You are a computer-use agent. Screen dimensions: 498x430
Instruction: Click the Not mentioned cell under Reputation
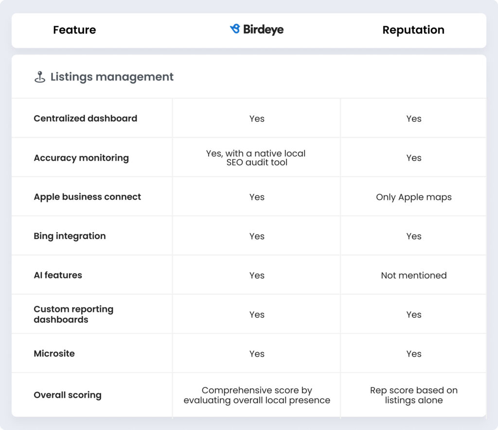pos(413,275)
